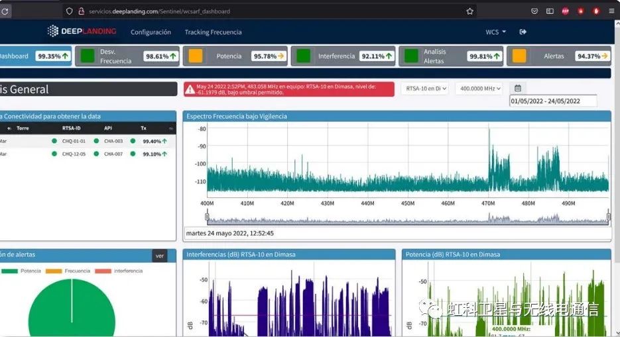
Task: Click the 94.37% value badge
Action: 592,56
